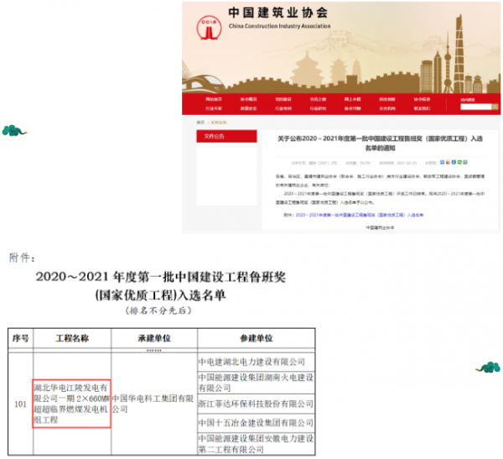Image resolution: width=503 pixels, height=459 pixels.
Task: Click the 湖北华电江陵发电有限公司 project name cell
Action: coord(71,404)
